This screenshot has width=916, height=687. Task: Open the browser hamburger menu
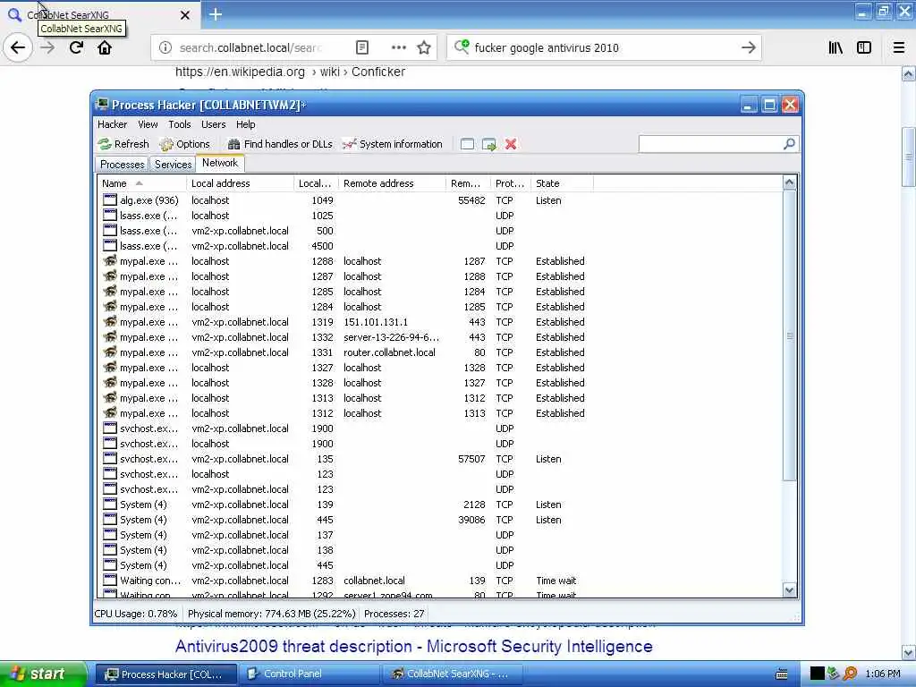899,47
